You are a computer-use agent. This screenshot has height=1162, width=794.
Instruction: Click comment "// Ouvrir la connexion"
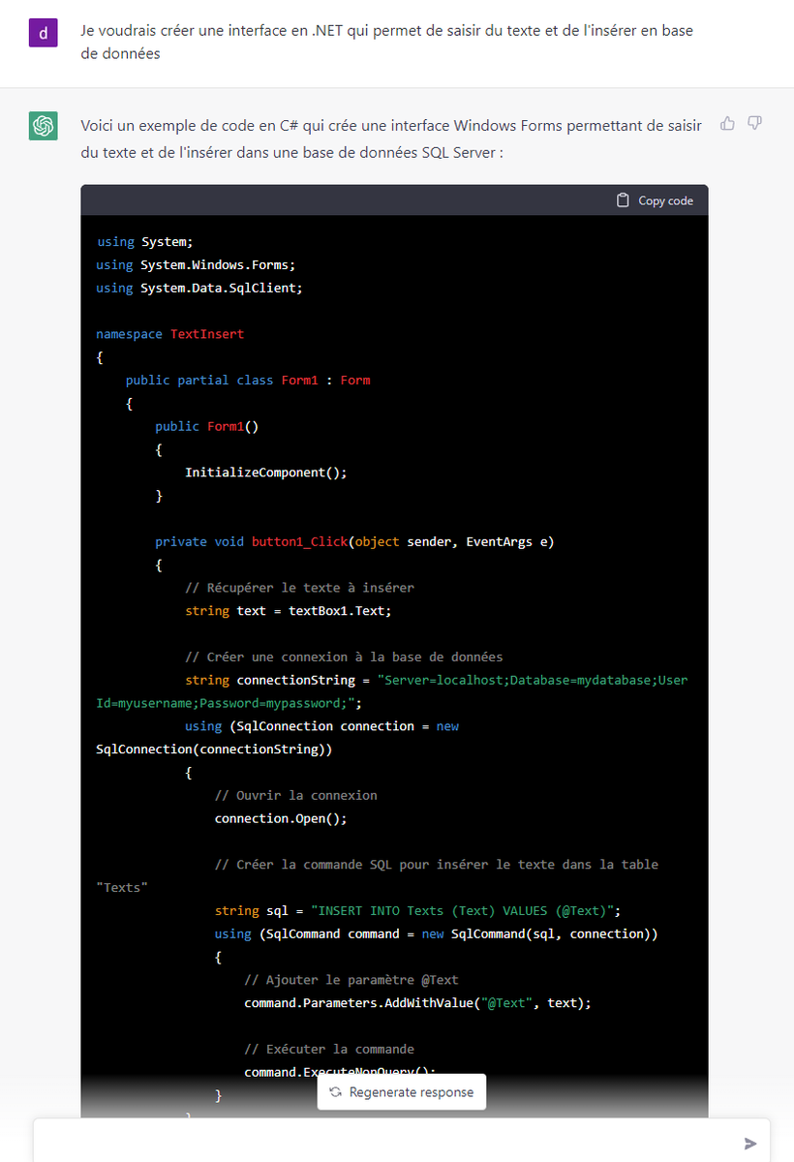tap(296, 795)
